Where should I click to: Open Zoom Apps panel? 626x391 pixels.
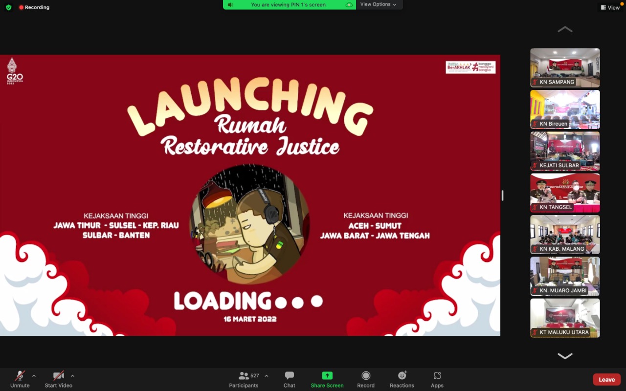pyautogui.click(x=437, y=379)
